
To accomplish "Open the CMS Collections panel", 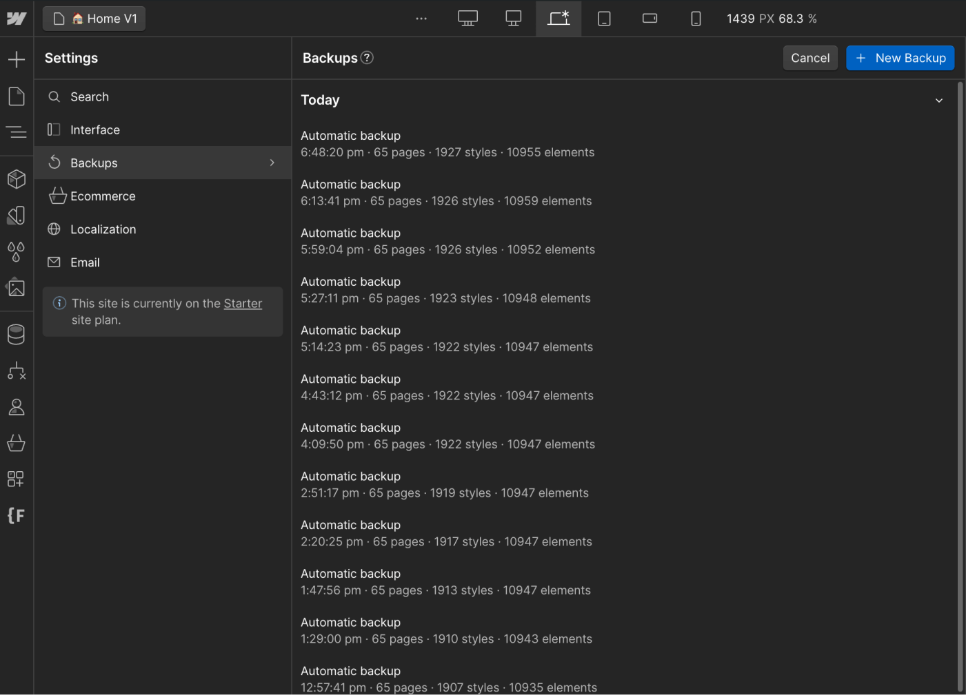I will (16, 334).
